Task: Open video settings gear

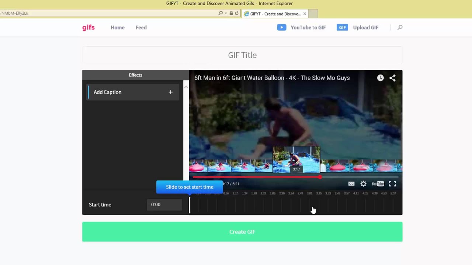Action: (x=363, y=184)
